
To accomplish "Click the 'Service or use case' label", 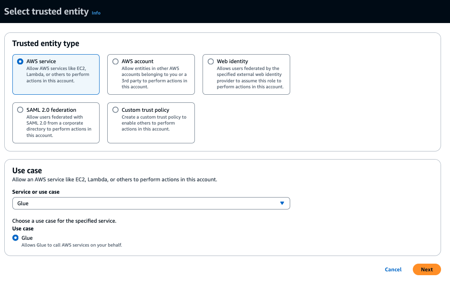I will 36,192.
